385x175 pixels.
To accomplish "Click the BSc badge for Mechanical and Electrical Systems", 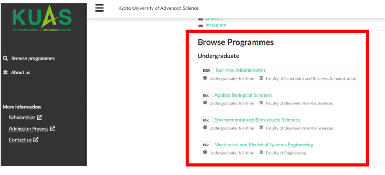I will coord(206,145).
